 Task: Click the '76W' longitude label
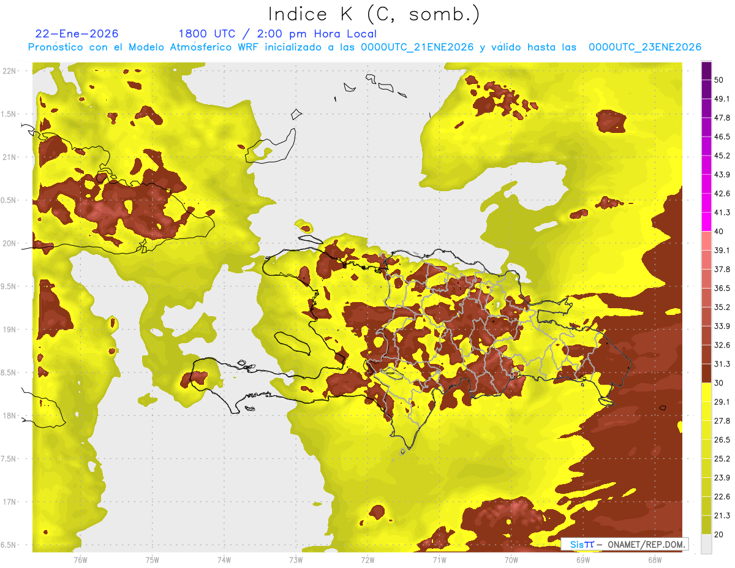pos(80,559)
